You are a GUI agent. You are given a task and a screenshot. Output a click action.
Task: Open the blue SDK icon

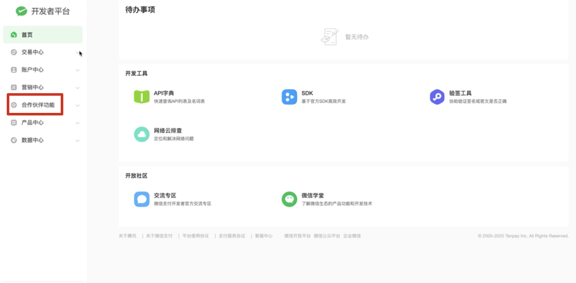click(289, 97)
